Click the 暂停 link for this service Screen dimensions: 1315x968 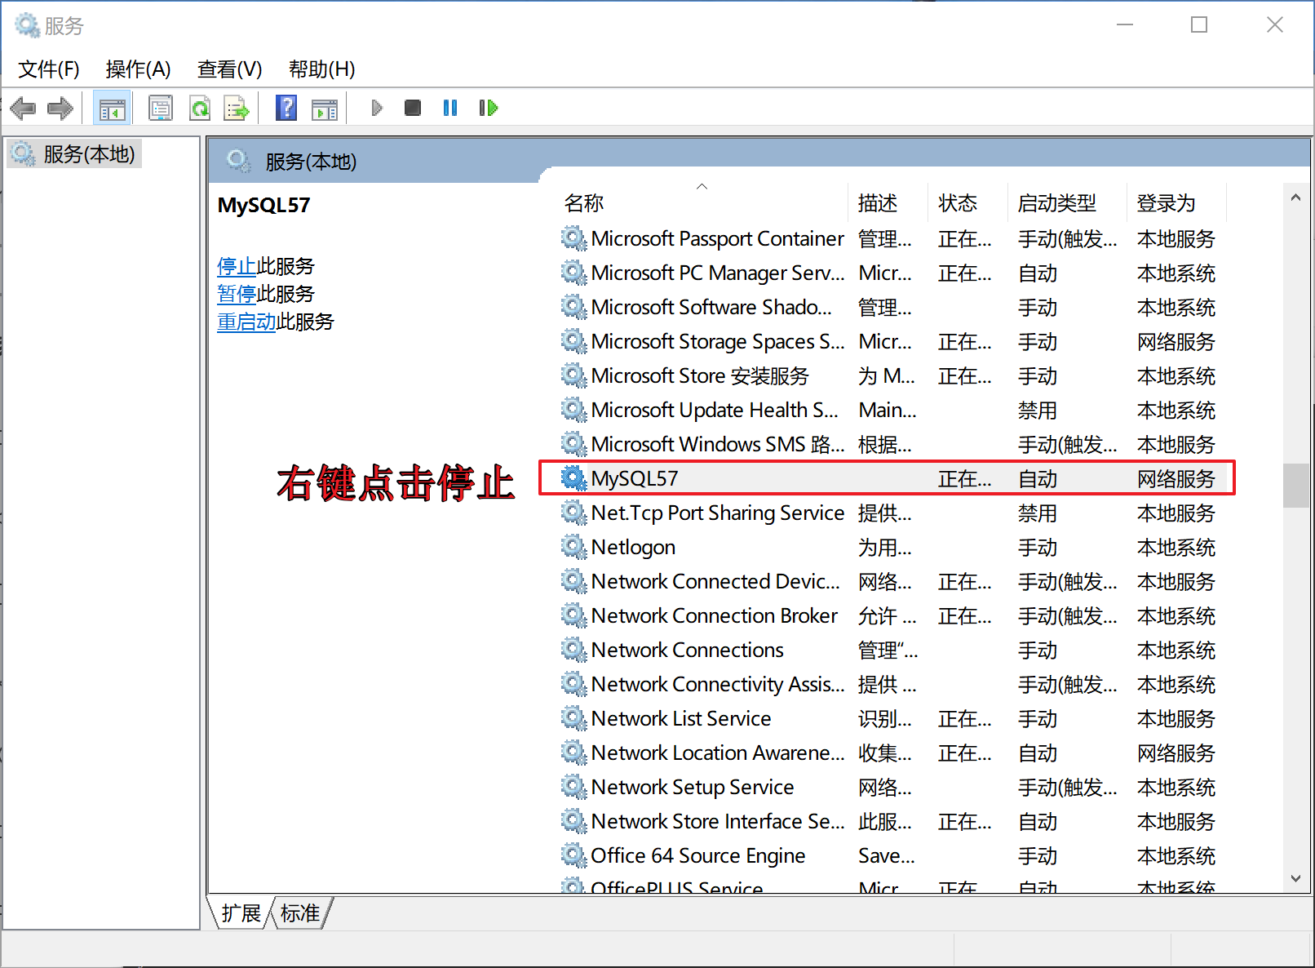[x=237, y=294]
